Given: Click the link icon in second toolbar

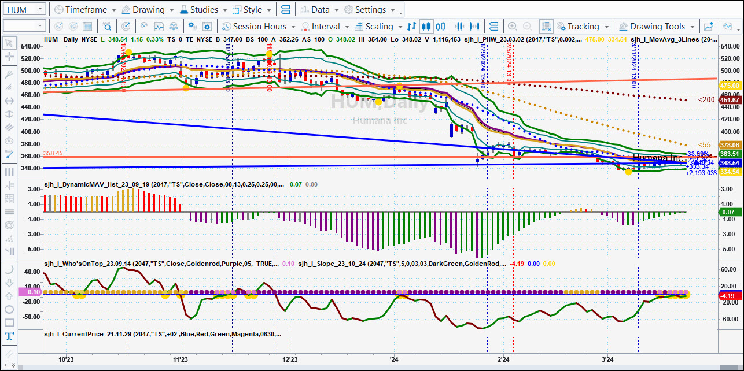Looking at the screenshot, I should [493, 27].
